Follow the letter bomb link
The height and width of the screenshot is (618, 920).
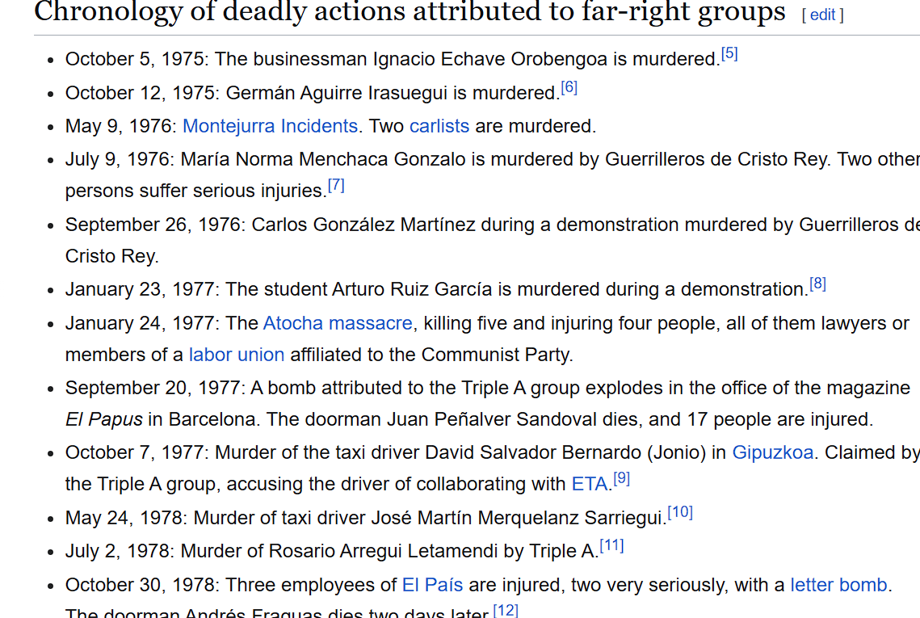pos(838,585)
